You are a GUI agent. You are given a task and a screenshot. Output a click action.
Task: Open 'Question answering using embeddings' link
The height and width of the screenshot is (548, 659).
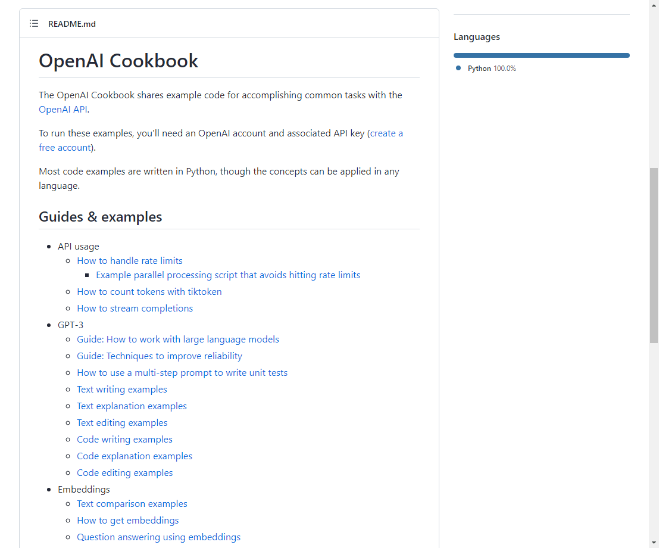[159, 537]
